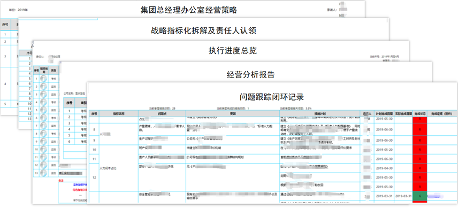Click the 问题点 column header
Image resolution: width=458 pixels, height=208 pixels.
click(x=162, y=113)
